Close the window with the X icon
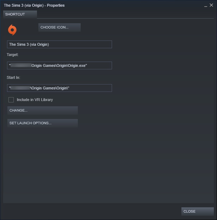 212,5
